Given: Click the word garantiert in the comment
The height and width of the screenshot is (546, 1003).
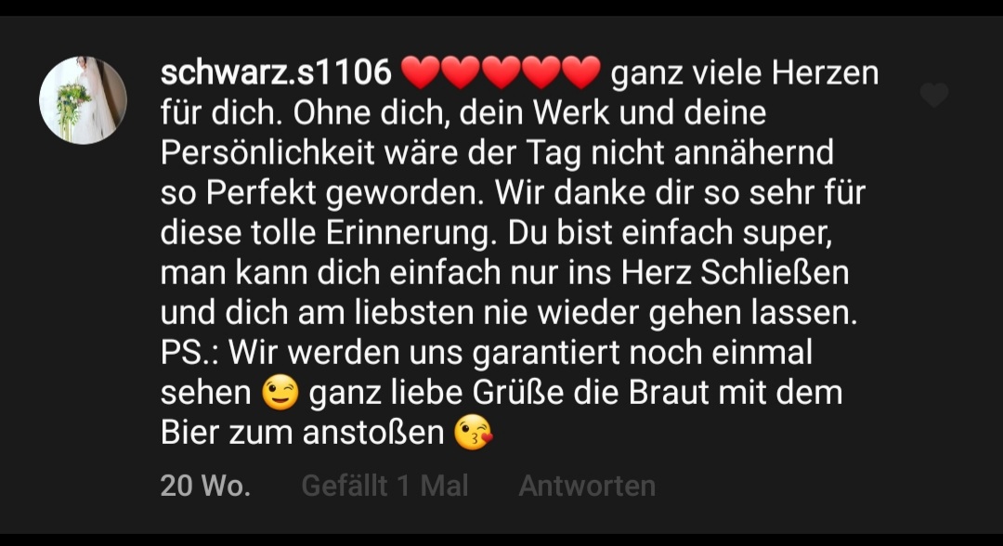Looking at the screenshot, I should point(546,354).
